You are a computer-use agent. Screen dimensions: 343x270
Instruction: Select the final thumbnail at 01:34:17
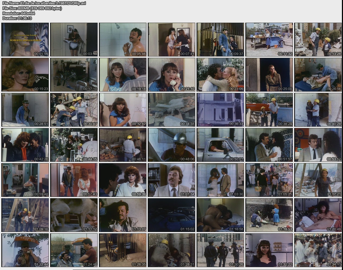point(318,250)
